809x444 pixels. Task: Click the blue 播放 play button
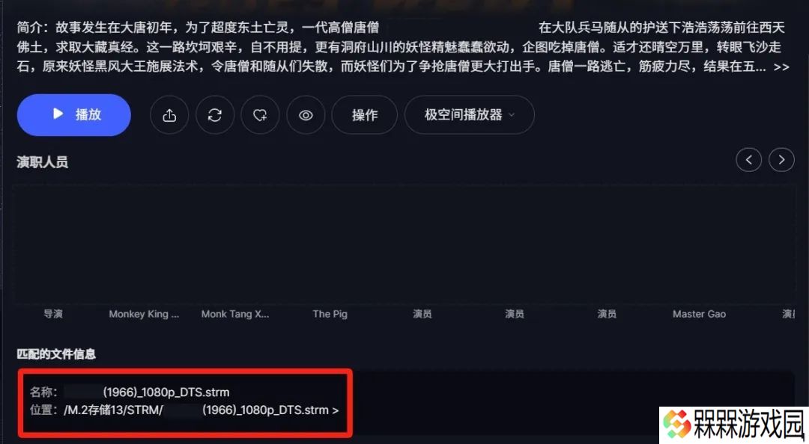click(x=73, y=115)
